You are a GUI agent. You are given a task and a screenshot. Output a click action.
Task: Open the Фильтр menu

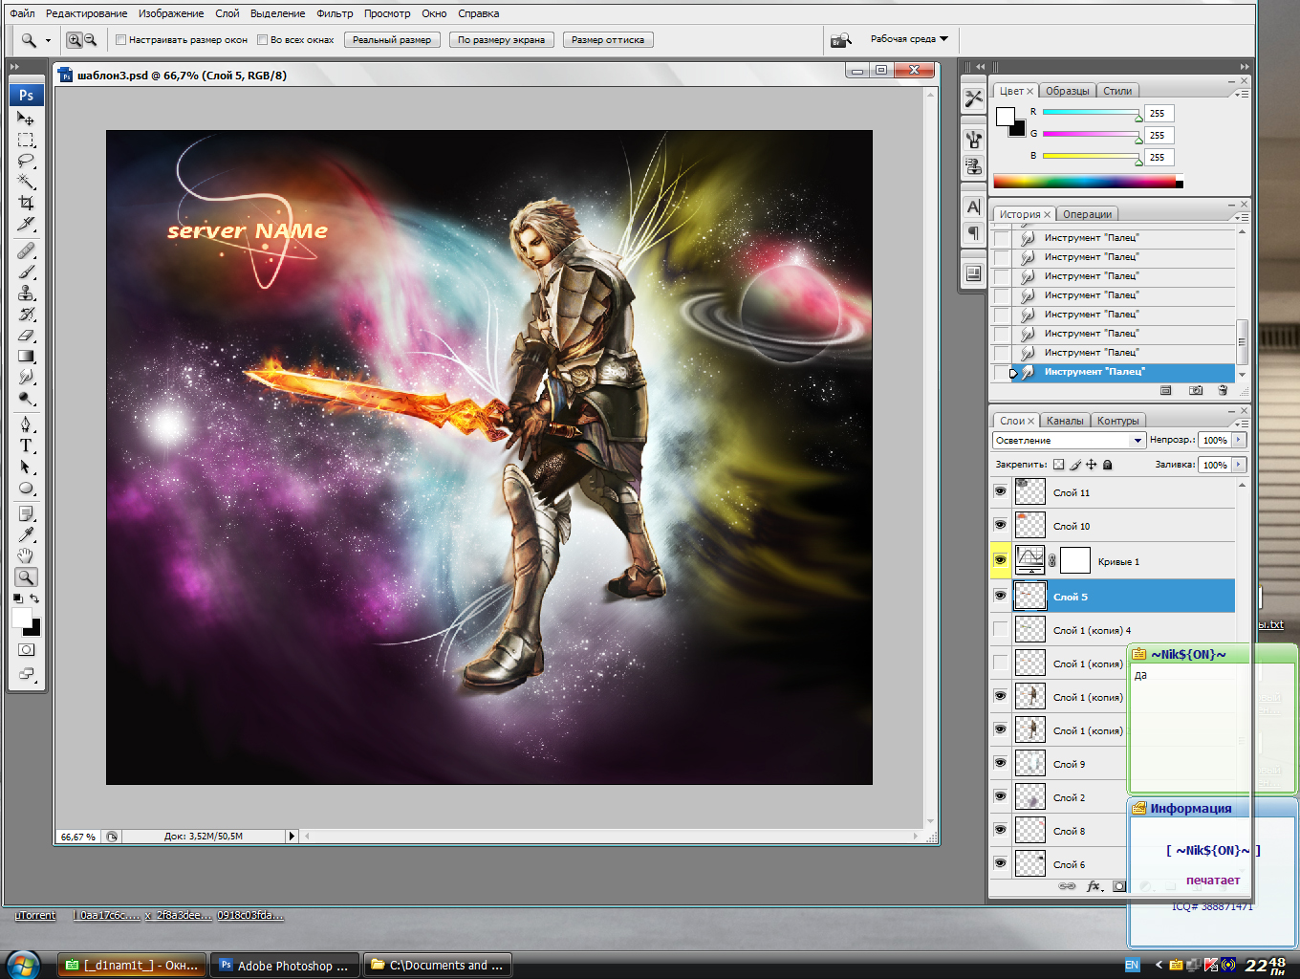335,13
